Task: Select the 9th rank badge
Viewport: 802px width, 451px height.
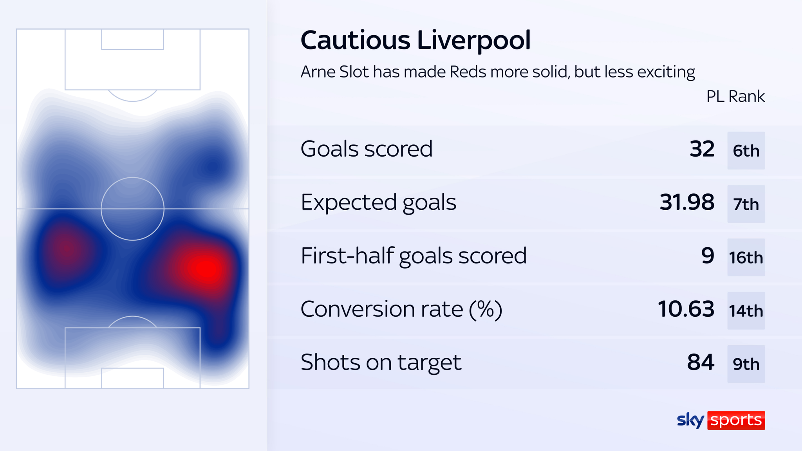Action: click(x=746, y=364)
